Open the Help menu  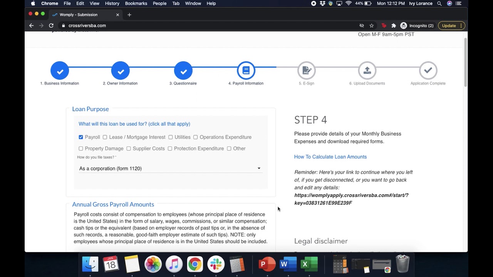(211, 3)
